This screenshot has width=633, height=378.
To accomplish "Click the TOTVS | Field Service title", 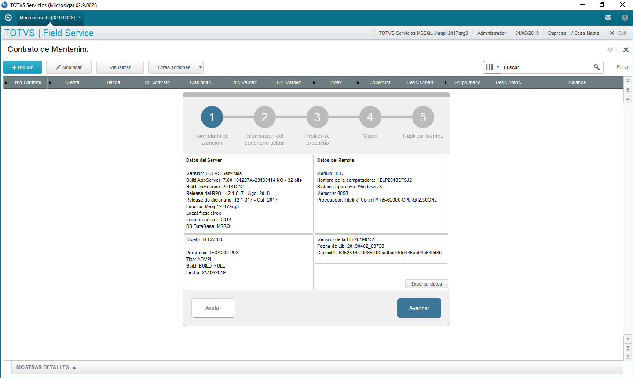I will (49, 33).
